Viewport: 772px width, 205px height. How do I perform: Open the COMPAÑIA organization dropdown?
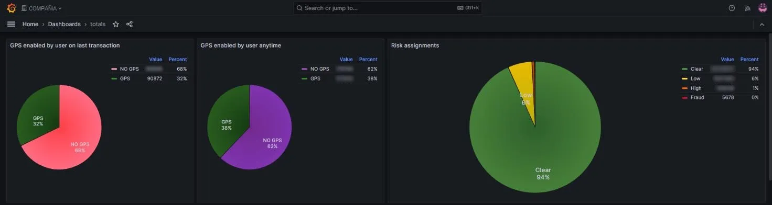click(x=41, y=8)
